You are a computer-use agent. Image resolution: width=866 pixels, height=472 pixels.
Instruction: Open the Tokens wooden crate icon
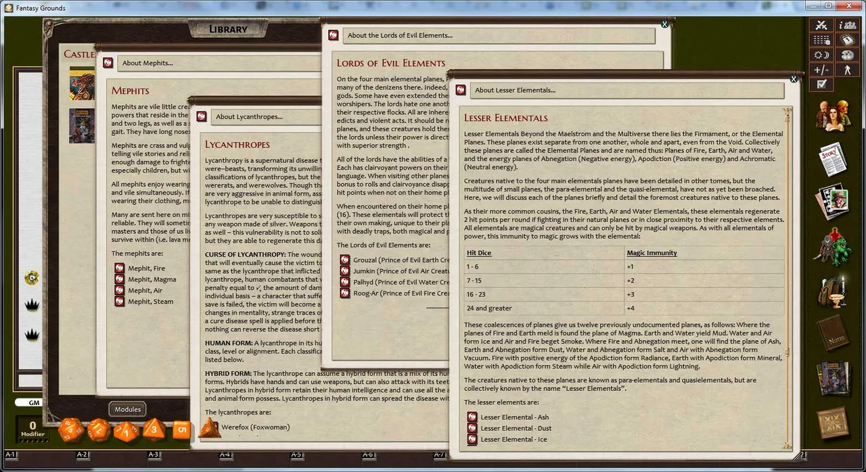coord(833,423)
